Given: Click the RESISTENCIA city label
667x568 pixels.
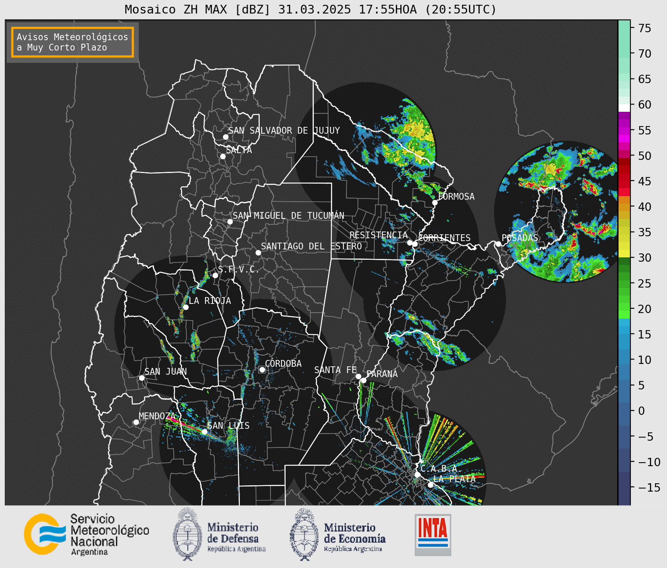Looking at the screenshot, I should click(x=379, y=235).
